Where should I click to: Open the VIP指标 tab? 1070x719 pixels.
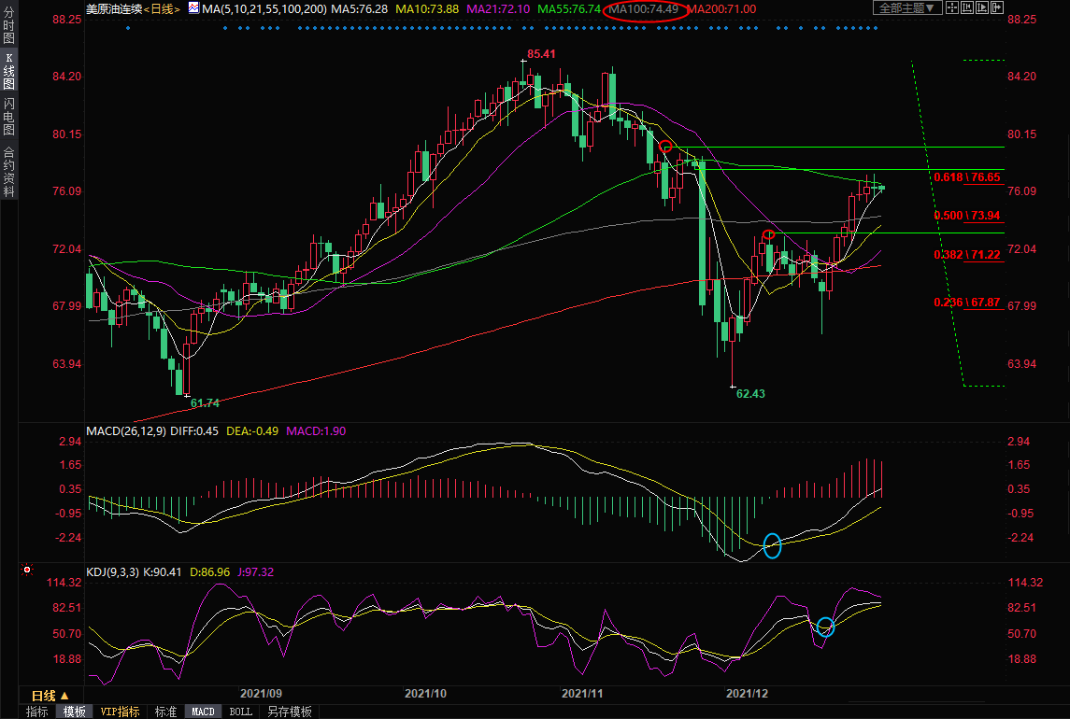[120, 712]
